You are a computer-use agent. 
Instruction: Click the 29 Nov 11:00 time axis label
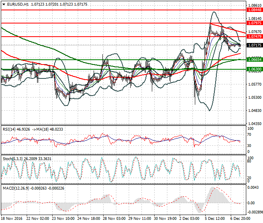point(140,219)
